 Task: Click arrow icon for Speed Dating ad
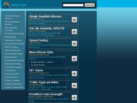point(74,44)
